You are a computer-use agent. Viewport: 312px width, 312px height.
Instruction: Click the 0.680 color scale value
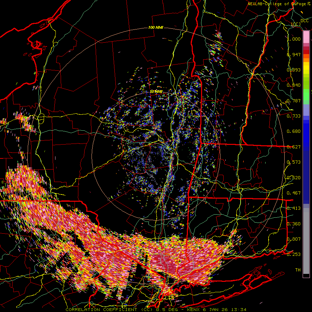(x=294, y=131)
